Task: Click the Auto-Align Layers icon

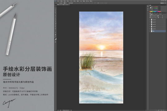Action: 95,3
